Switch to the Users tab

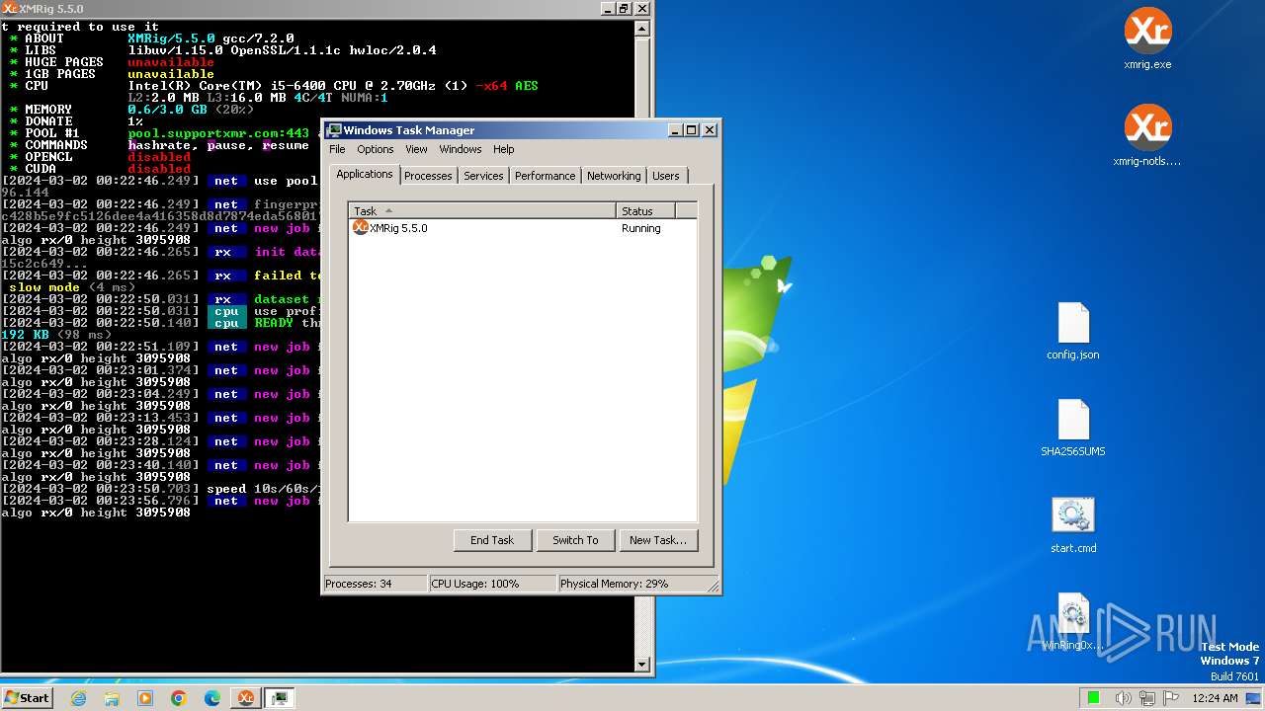click(666, 176)
